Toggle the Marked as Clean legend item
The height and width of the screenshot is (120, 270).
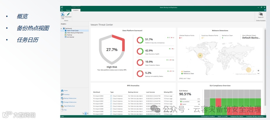(188, 74)
